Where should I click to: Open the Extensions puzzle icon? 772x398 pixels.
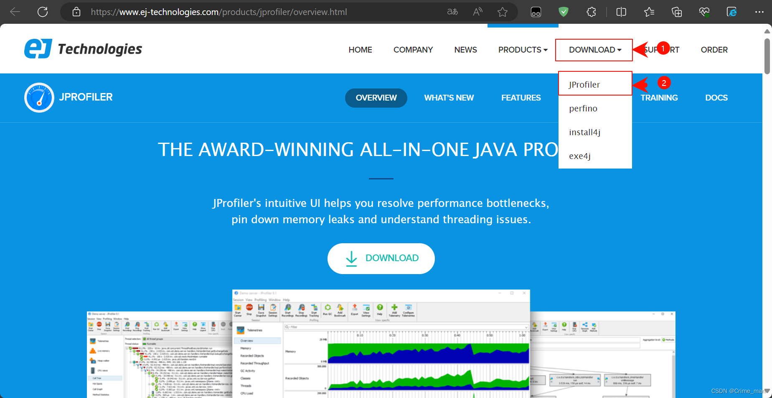[x=591, y=12]
